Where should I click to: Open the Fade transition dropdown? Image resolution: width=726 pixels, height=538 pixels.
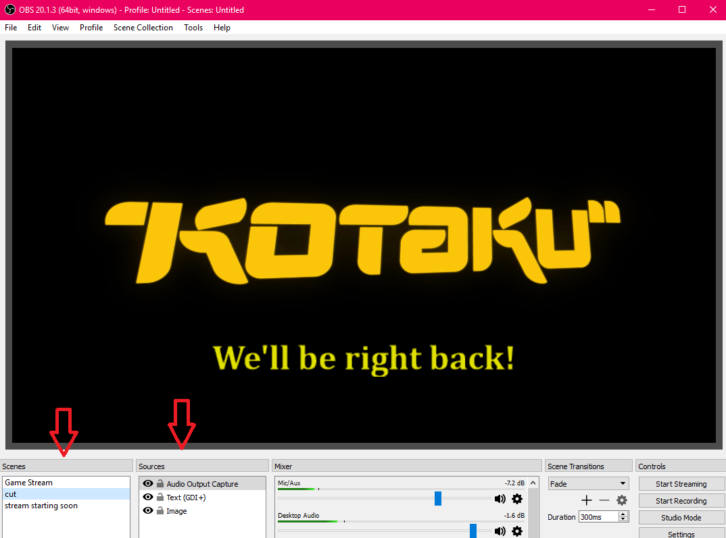[588, 484]
